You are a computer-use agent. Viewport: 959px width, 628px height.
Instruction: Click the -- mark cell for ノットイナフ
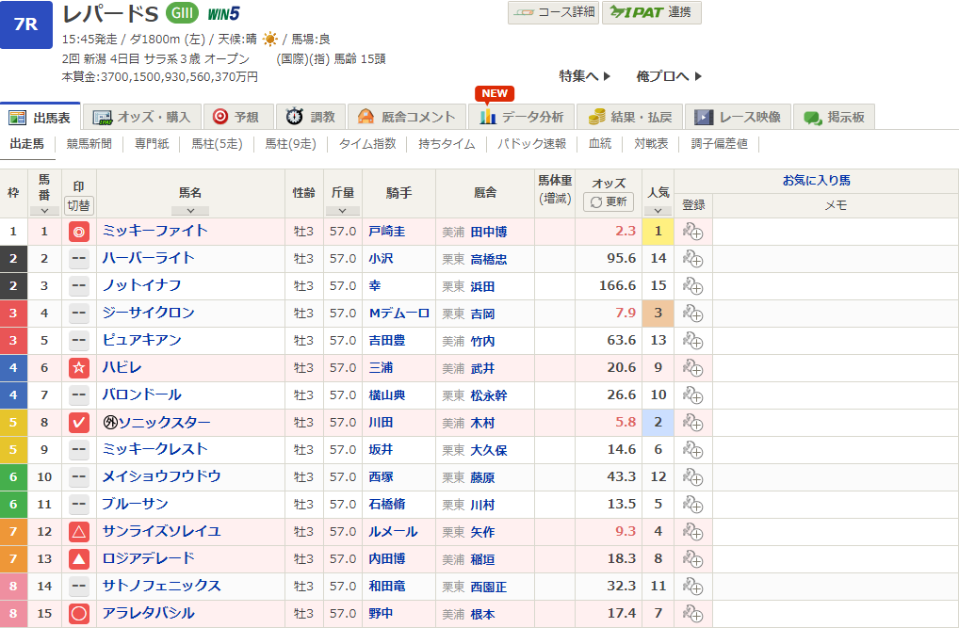[x=78, y=285]
